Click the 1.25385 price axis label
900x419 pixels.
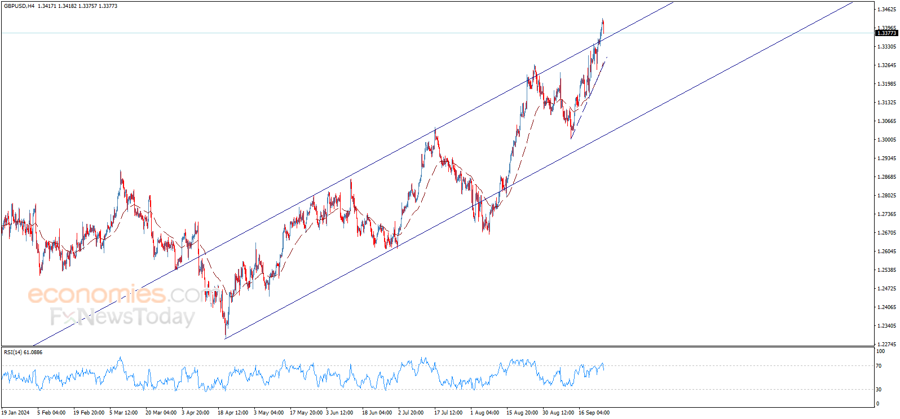(x=886, y=270)
